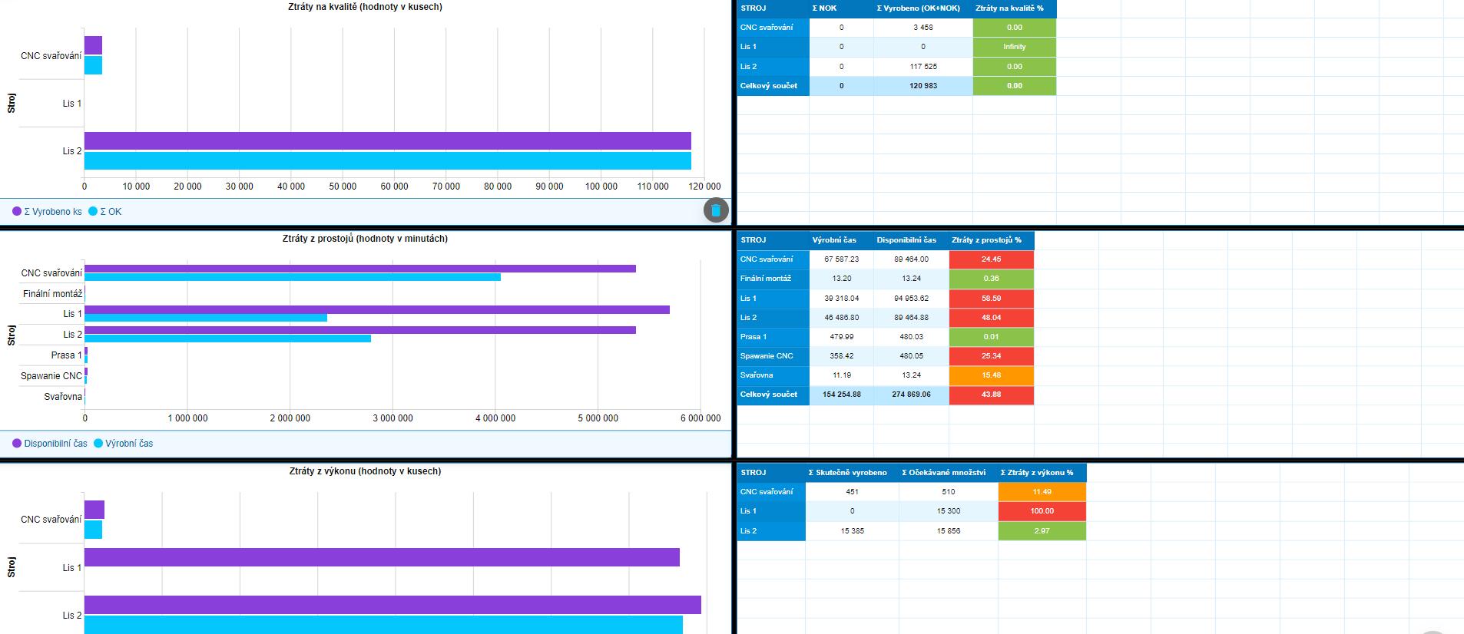Click Lis 2 row label in quality table

click(x=773, y=67)
